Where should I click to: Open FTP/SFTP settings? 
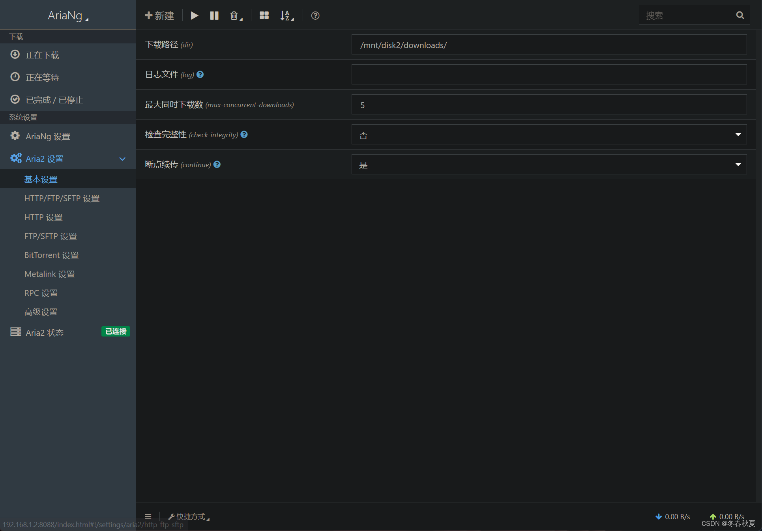click(68, 236)
